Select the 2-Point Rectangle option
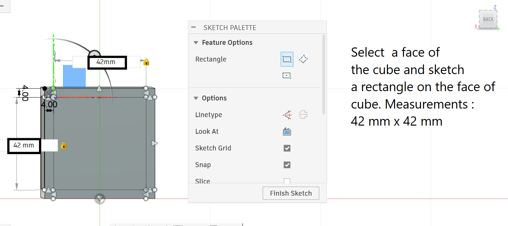Image resolution: width=508 pixels, height=226 pixels. [x=287, y=59]
